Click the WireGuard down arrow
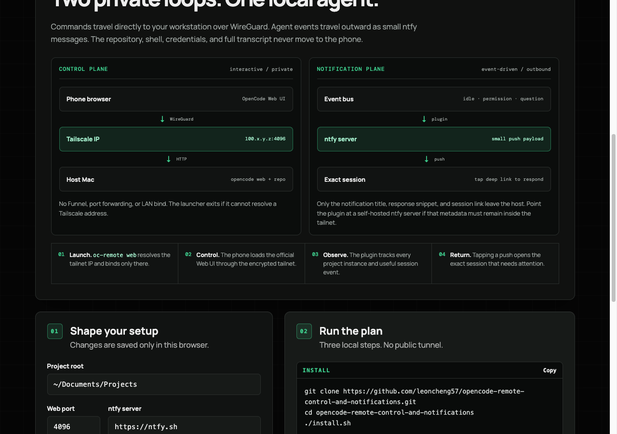 coord(162,119)
